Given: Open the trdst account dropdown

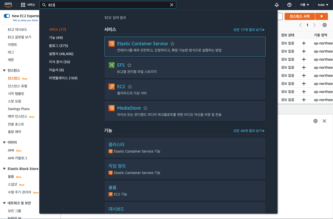Looking at the screenshot, I should [x=323, y=5].
